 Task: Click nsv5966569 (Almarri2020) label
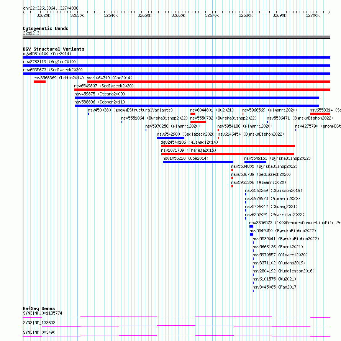tap(270, 110)
